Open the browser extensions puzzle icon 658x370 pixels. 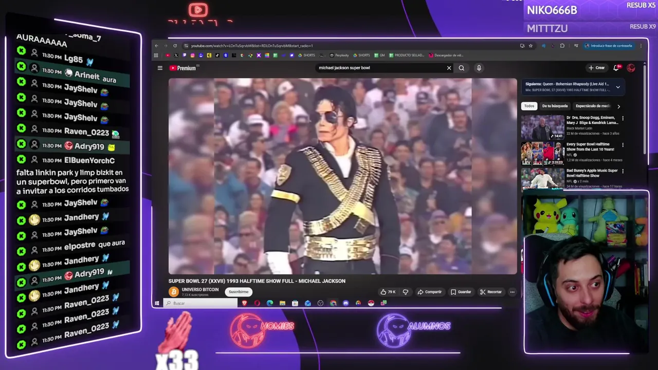click(562, 46)
